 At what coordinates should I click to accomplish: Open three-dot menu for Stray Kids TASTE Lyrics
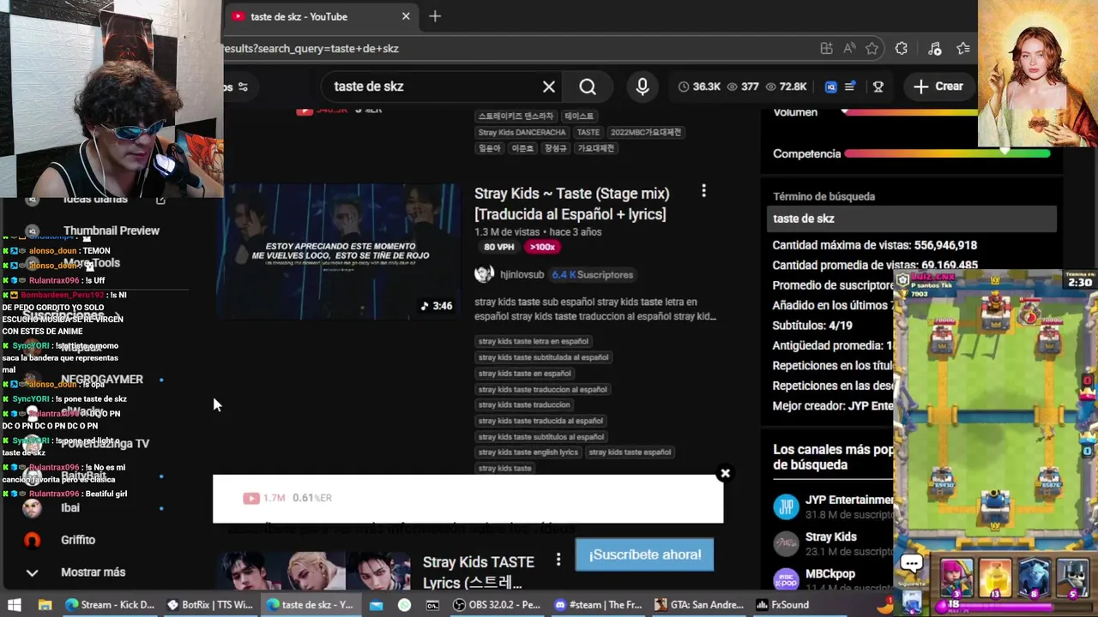coord(558,560)
